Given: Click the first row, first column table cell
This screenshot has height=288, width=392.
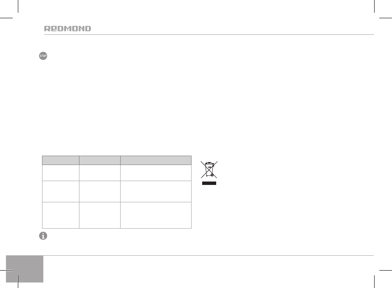Looking at the screenshot, I should tap(60, 172).
